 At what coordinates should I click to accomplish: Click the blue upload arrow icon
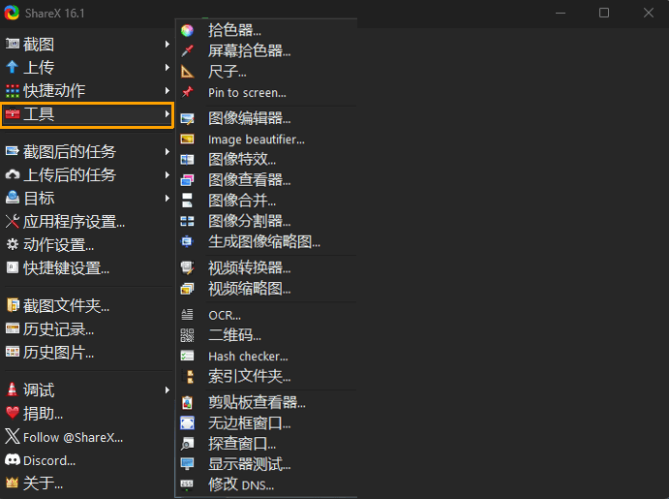[x=13, y=67]
